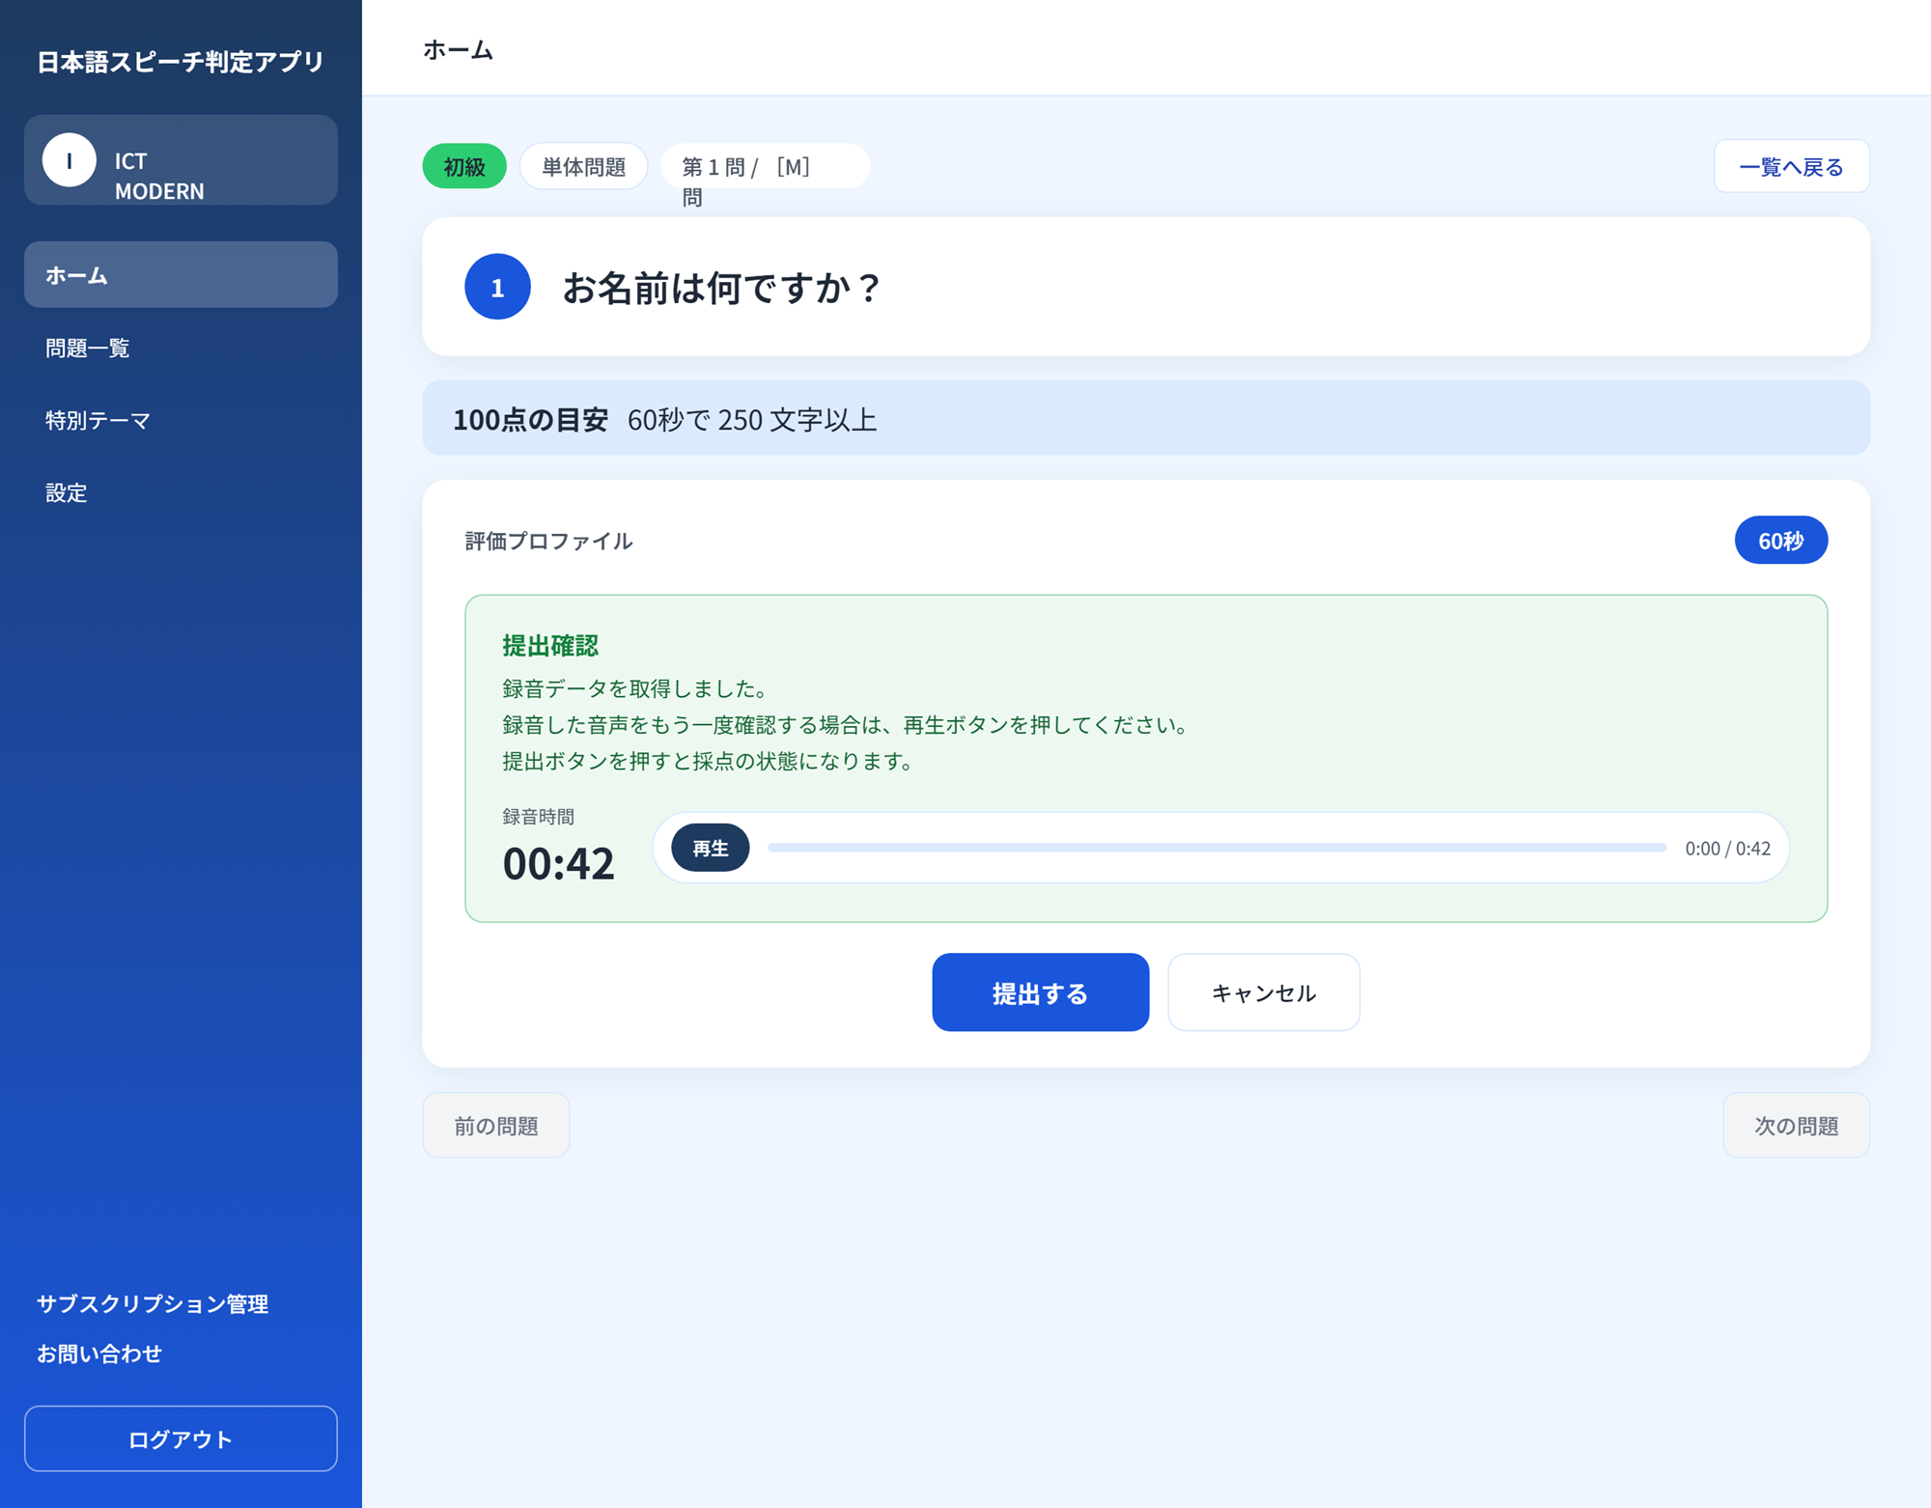Image resolution: width=1931 pixels, height=1508 pixels.
Task: Click the 評価プロファイル label
Action: (548, 541)
